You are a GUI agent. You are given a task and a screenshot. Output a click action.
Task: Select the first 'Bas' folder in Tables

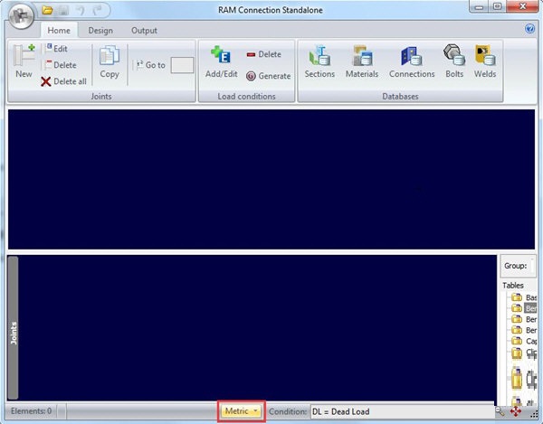tap(522, 297)
